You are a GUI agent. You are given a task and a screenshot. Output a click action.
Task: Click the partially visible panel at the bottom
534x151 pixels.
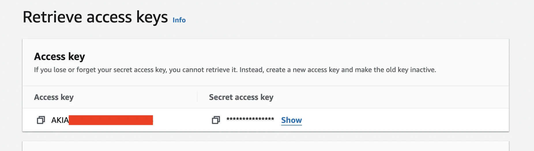[265, 146]
